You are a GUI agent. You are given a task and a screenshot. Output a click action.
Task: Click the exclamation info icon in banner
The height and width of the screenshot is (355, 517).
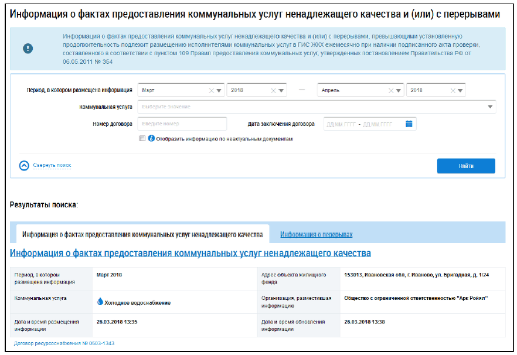pyautogui.click(x=28, y=49)
